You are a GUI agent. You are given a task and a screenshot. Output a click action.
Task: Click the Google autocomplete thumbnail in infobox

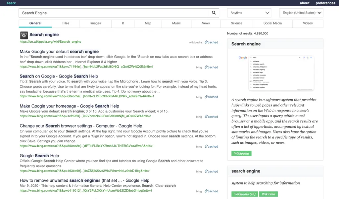(276, 73)
